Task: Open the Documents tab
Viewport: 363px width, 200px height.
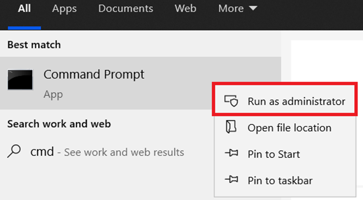Action: [125, 9]
